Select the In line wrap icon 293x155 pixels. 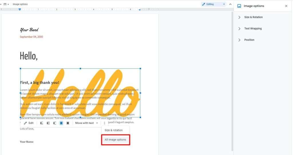pos(41,123)
